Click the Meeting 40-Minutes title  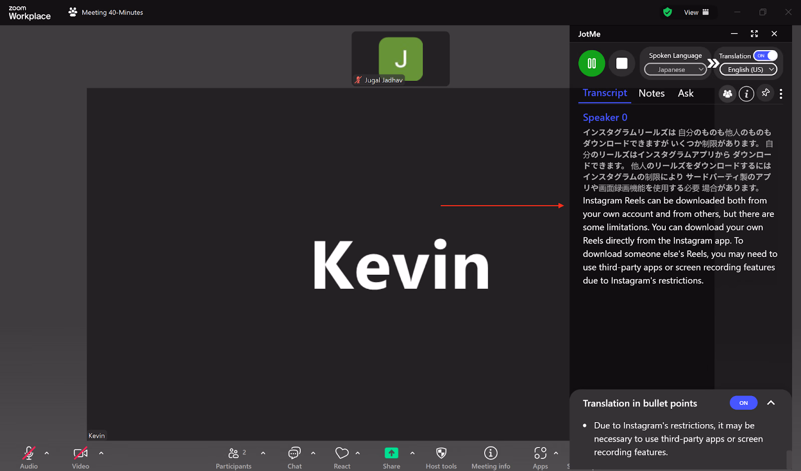pyautogui.click(x=112, y=12)
